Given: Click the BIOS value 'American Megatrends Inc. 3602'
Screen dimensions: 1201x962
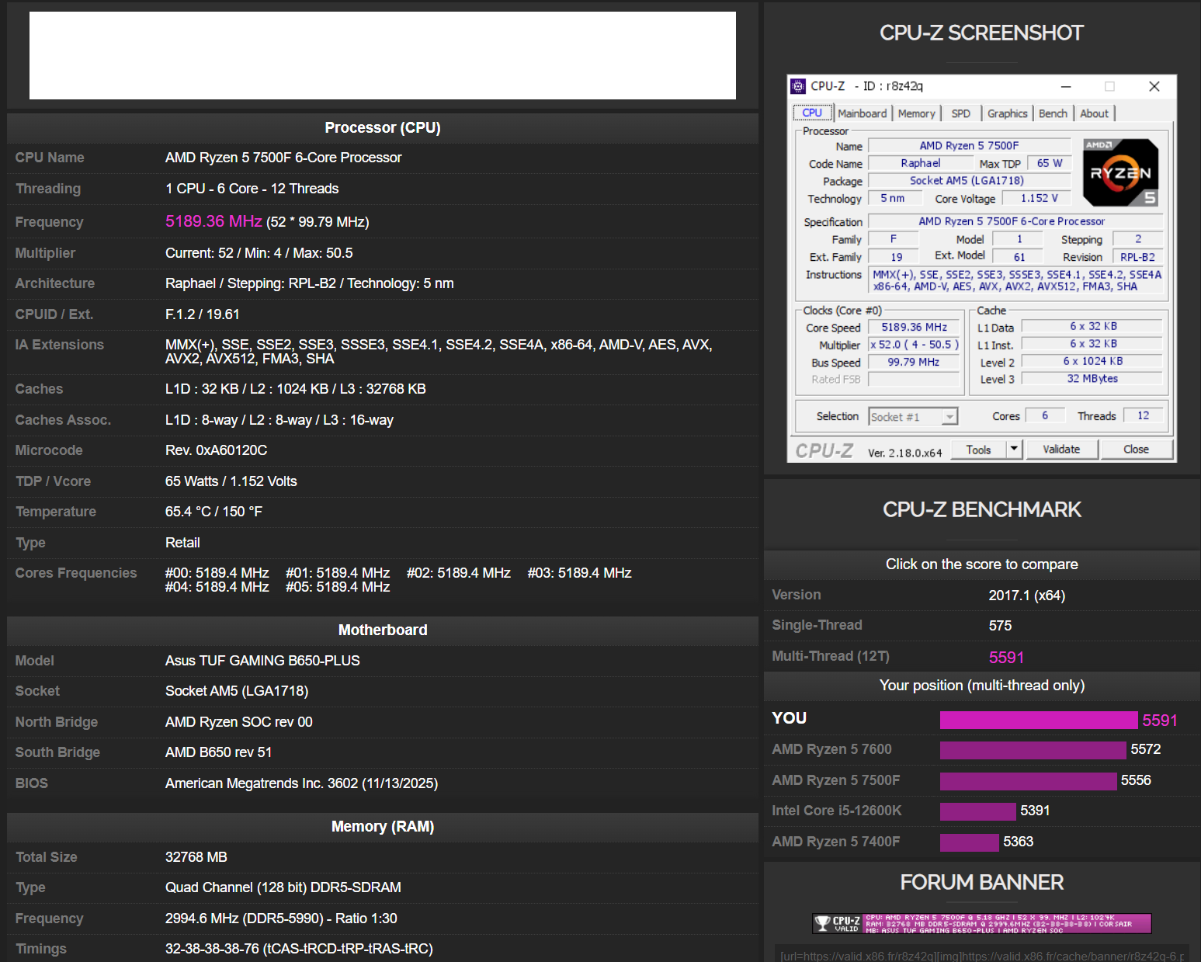Looking at the screenshot, I should pyautogui.click(x=262, y=783).
